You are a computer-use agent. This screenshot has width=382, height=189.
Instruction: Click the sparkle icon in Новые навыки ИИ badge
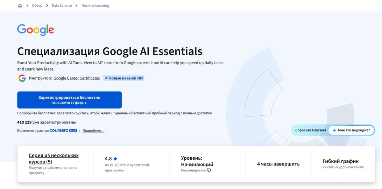(106, 78)
